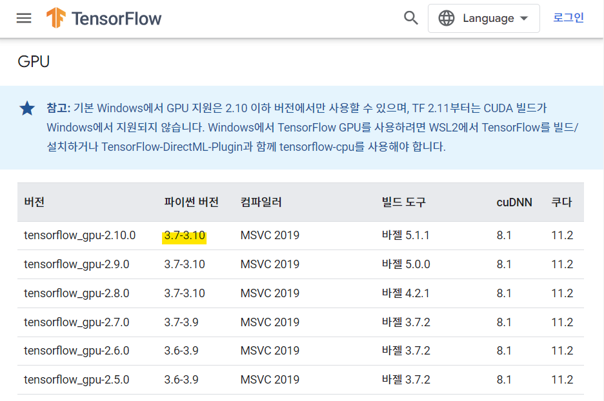Click the globe icon in Language selector
604x401 pixels.
[x=447, y=18]
